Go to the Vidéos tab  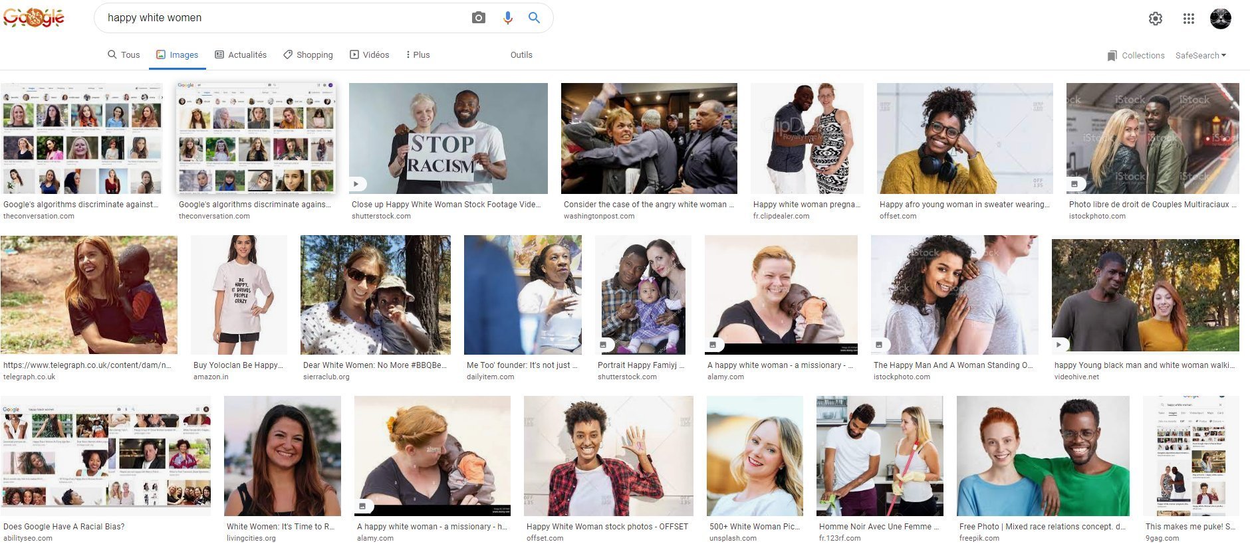[370, 55]
